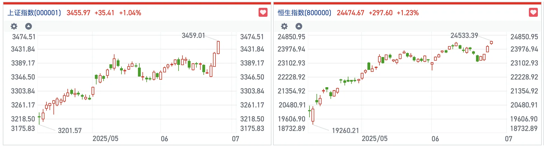The height and width of the screenshot is (147, 544).
Task: Open the 恒生指数(800000) title link
Action: [x=304, y=13]
